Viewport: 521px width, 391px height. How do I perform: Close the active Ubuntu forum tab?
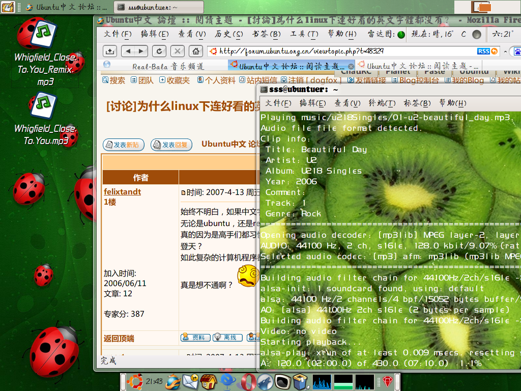coord(351,67)
